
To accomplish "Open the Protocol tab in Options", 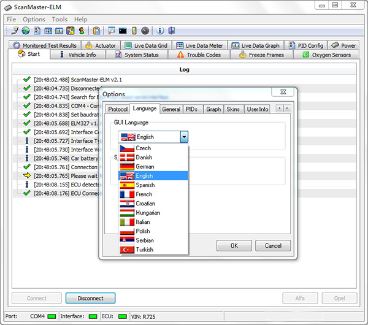I will click(118, 109).
